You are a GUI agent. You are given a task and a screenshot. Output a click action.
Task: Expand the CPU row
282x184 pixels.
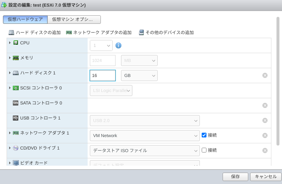(x=10, y=43)
